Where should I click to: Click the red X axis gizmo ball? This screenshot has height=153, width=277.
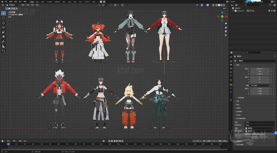(226, 16)
